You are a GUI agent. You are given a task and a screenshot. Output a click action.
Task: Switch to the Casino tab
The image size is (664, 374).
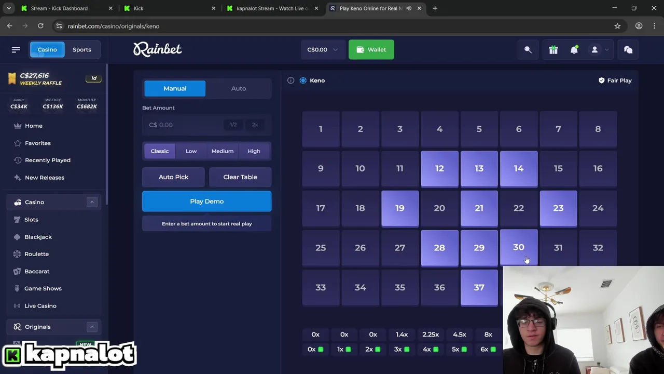(x=47, y=49)
